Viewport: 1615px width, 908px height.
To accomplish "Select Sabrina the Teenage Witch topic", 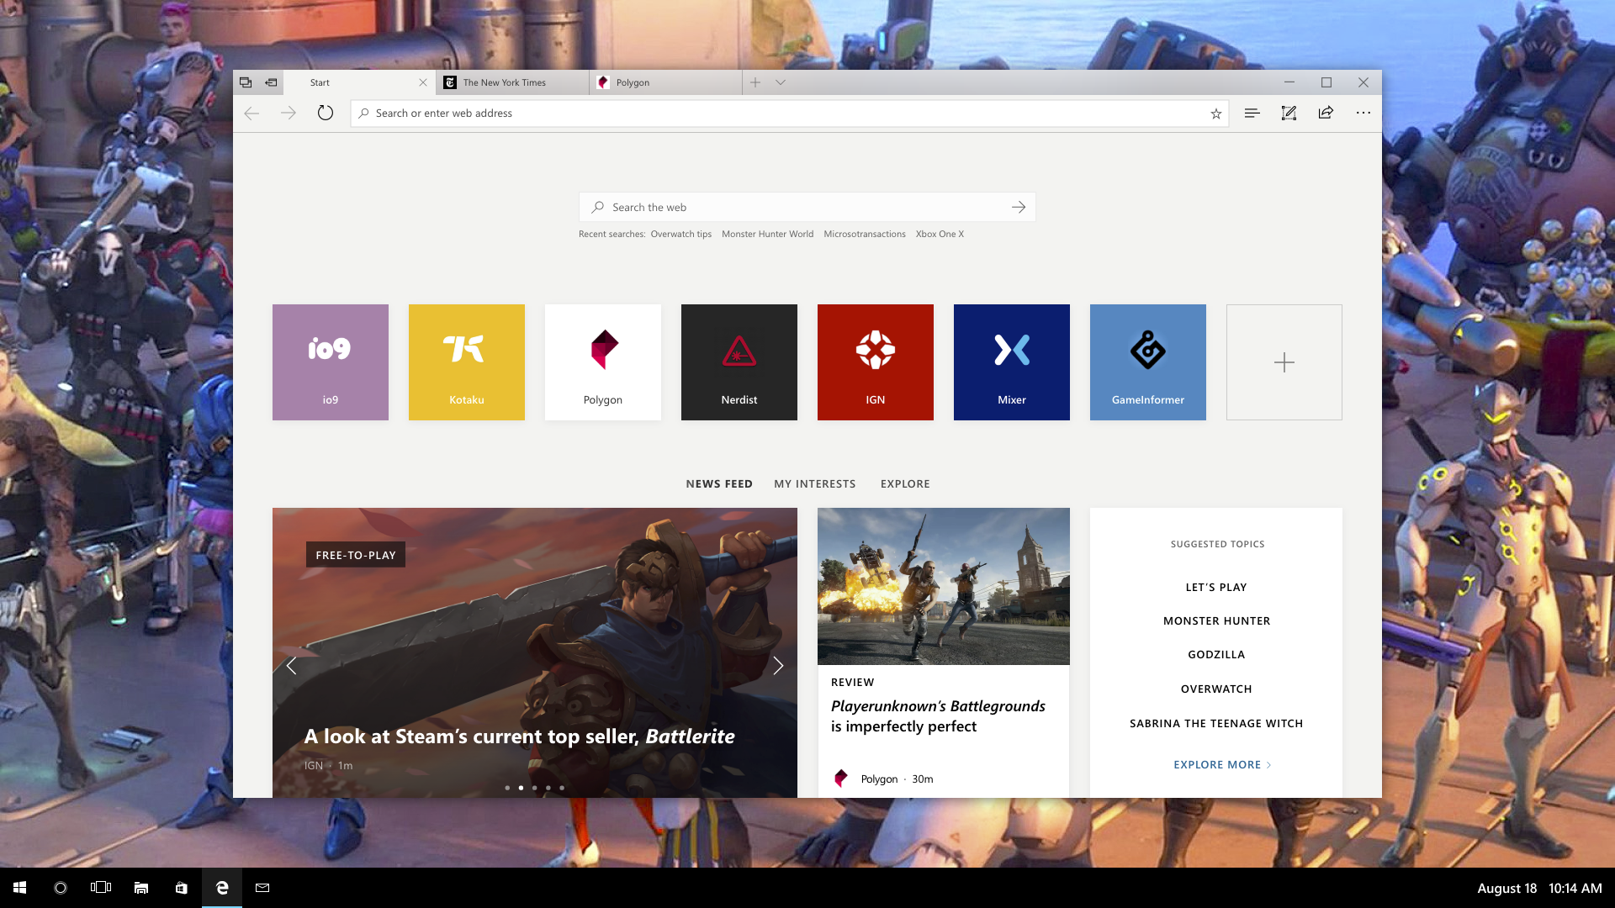I will tap(1216, 724).
